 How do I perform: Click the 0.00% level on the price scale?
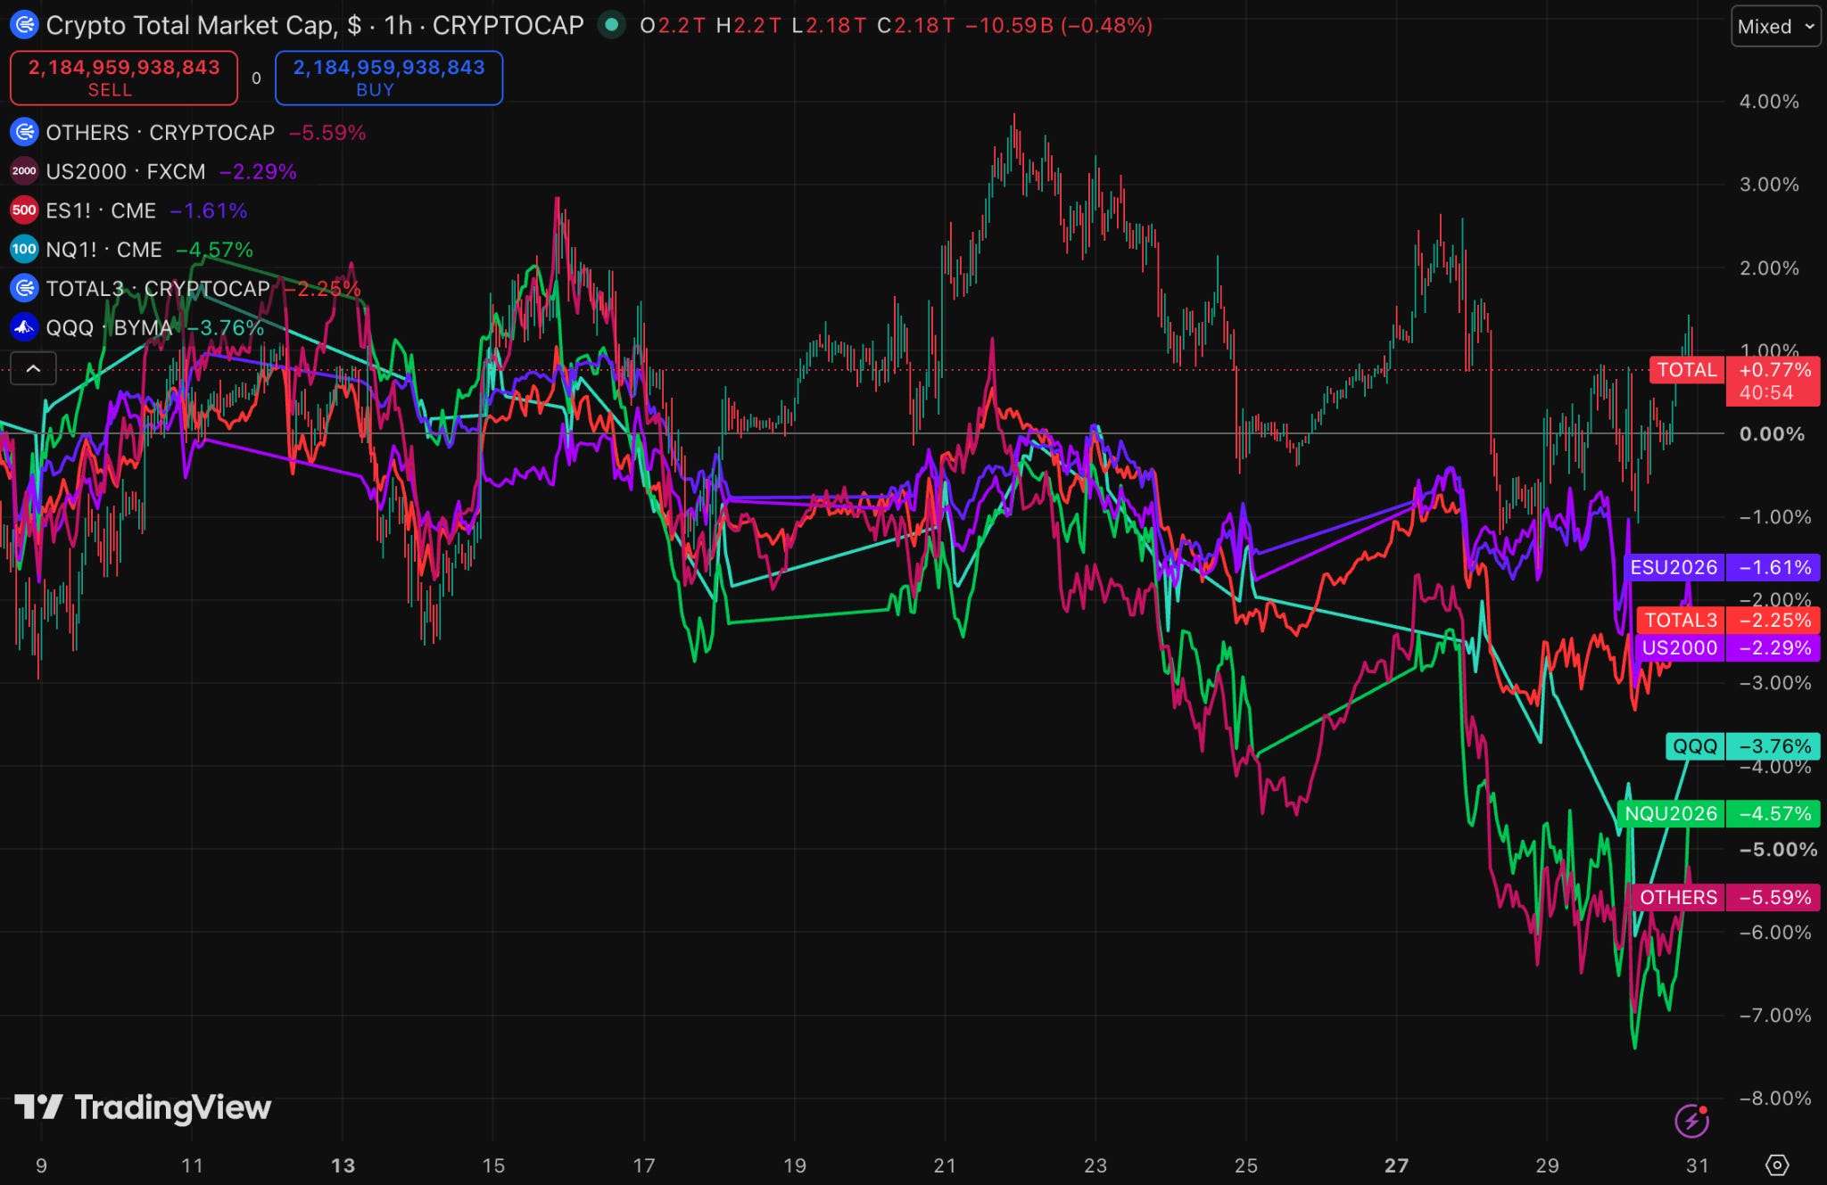1772,434
